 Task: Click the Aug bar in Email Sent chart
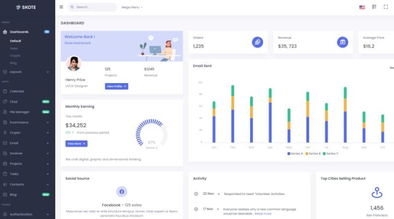pyautogui.click(x=345, y=115)
